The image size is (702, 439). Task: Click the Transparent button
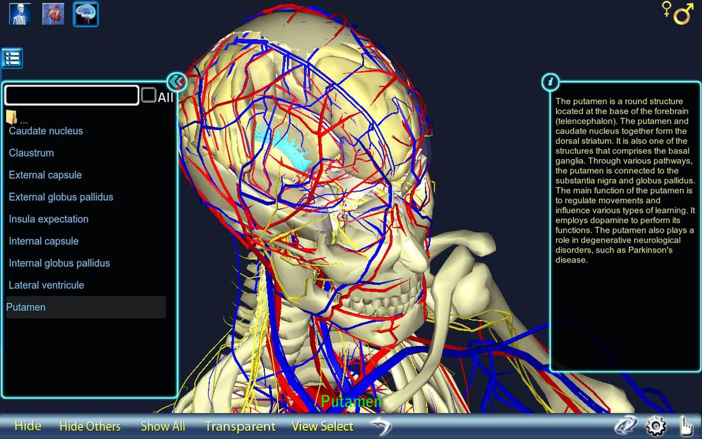coord(240,426)
